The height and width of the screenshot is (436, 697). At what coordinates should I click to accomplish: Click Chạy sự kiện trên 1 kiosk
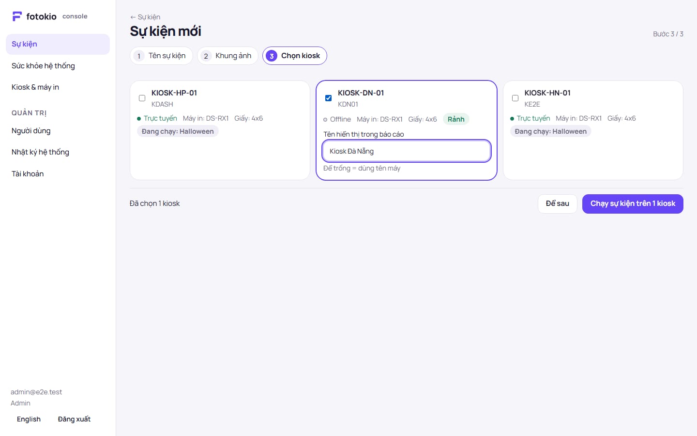633,204
